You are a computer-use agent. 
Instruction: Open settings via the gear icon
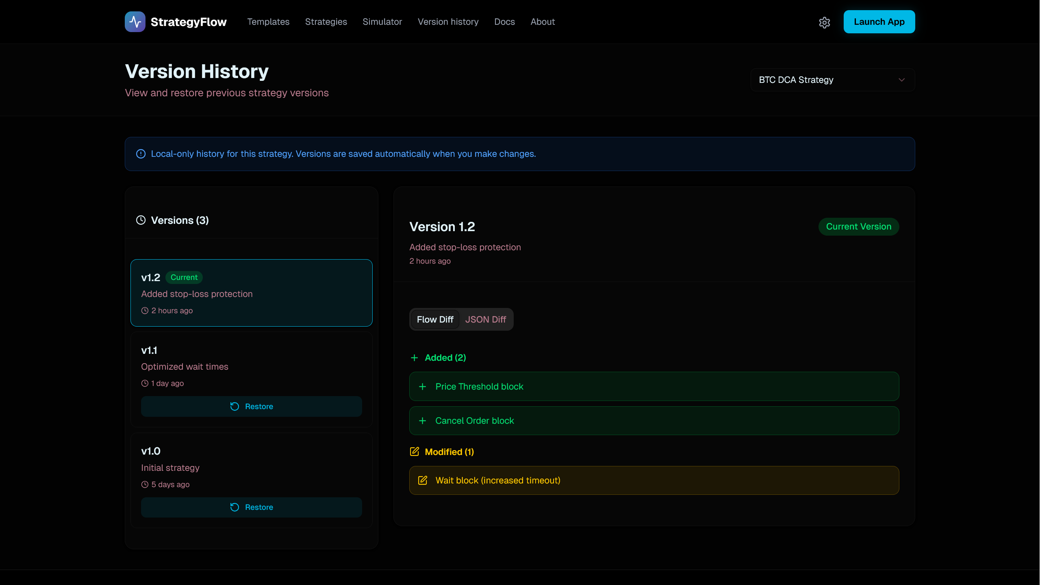coord(824,22)
